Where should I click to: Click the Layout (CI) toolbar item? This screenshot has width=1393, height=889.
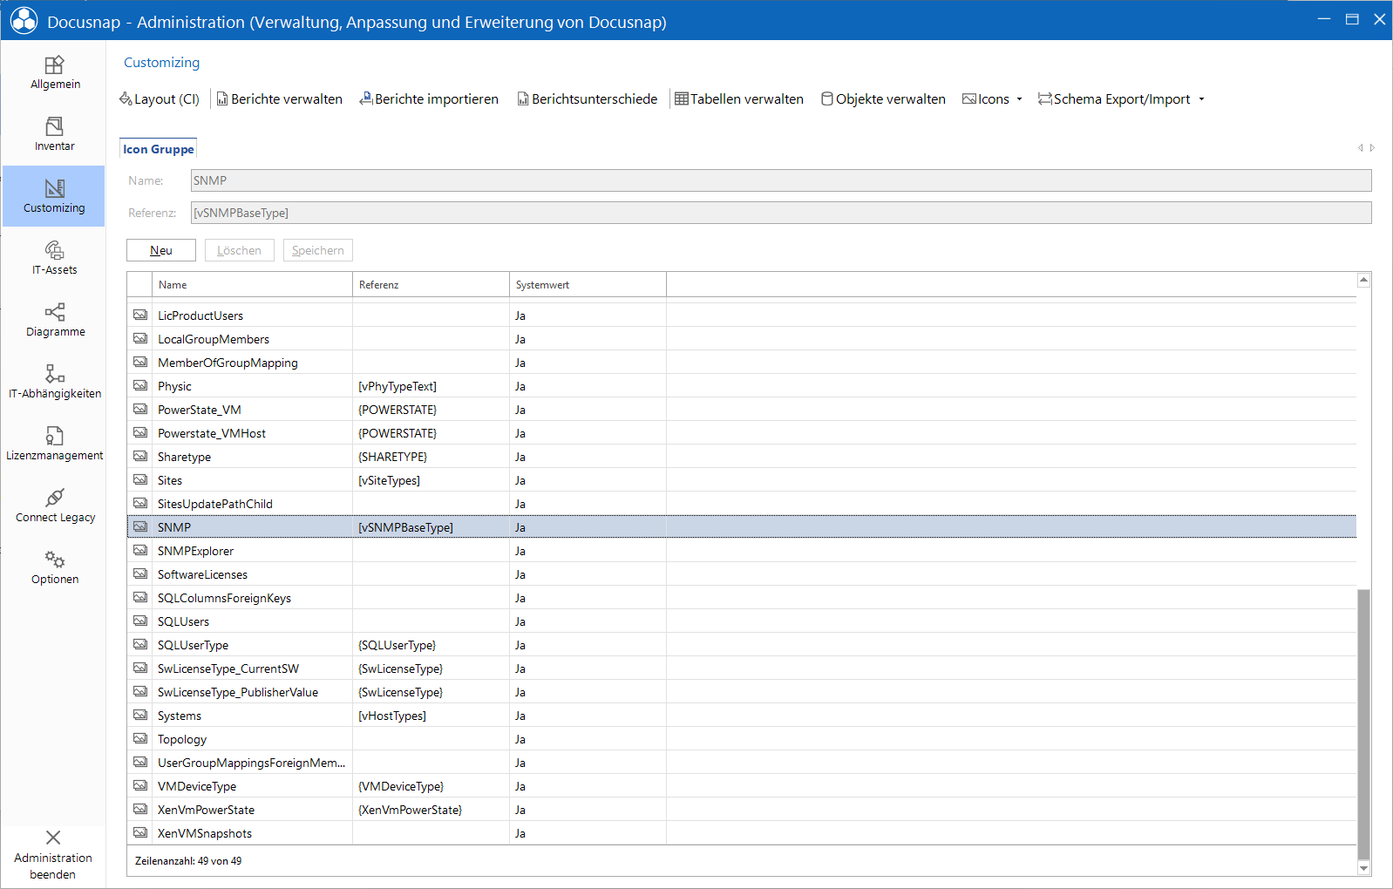tap(160, 99)
